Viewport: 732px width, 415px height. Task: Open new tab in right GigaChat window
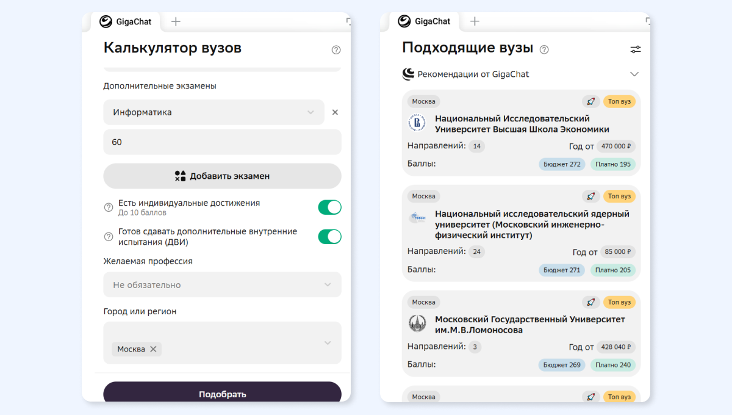pyautogui.click(x=475, y=21)
